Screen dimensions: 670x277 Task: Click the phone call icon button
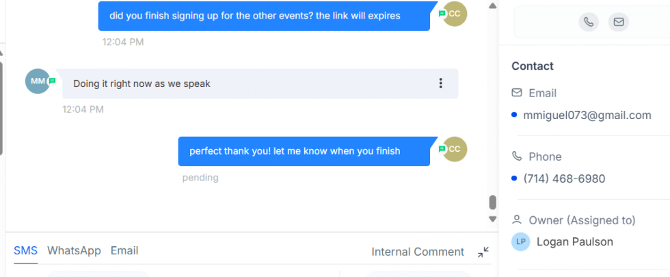[589, 22]
